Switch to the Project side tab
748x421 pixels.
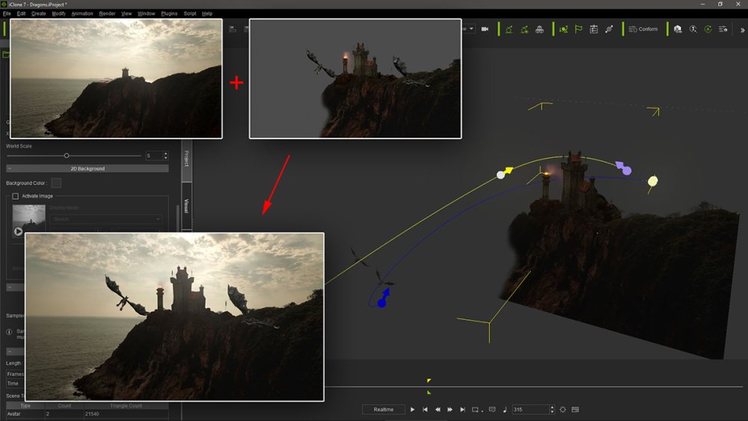click(x=186, y=159)
